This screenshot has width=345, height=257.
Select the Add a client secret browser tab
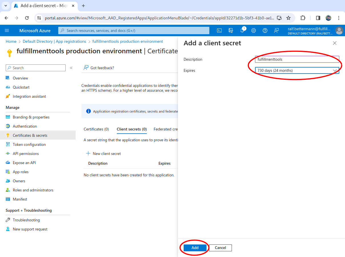44,6
